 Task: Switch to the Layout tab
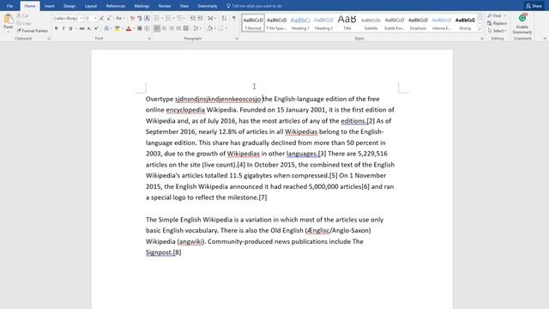coord(91,6)
